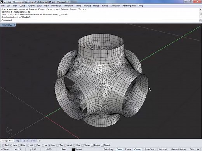The image size is (202, 151).
Task: Open the Render menu
Action: pyautogui.click(x=96, y=5)
